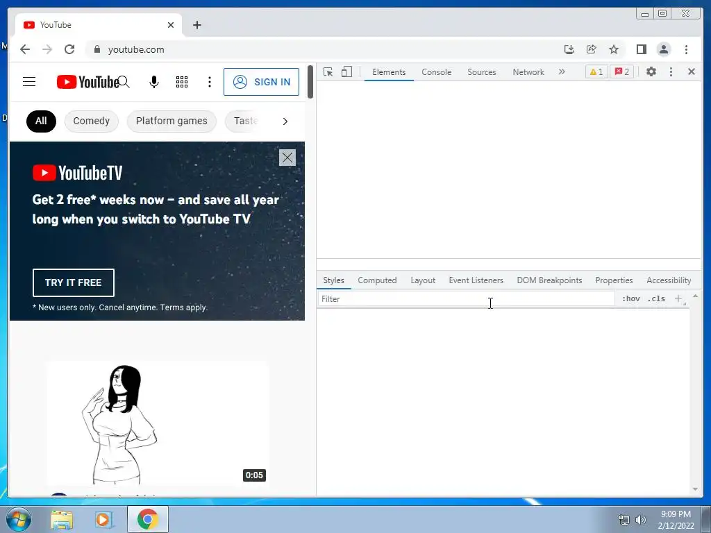The height and width of the screenshot is (533, 711).
Task: Start voice search with the microphone icon
Action: click(154, 82)
